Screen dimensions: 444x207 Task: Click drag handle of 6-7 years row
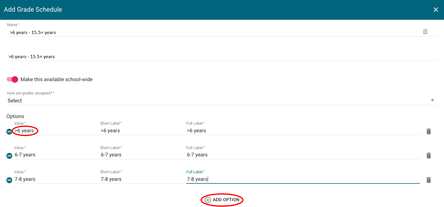click(9, 156)
